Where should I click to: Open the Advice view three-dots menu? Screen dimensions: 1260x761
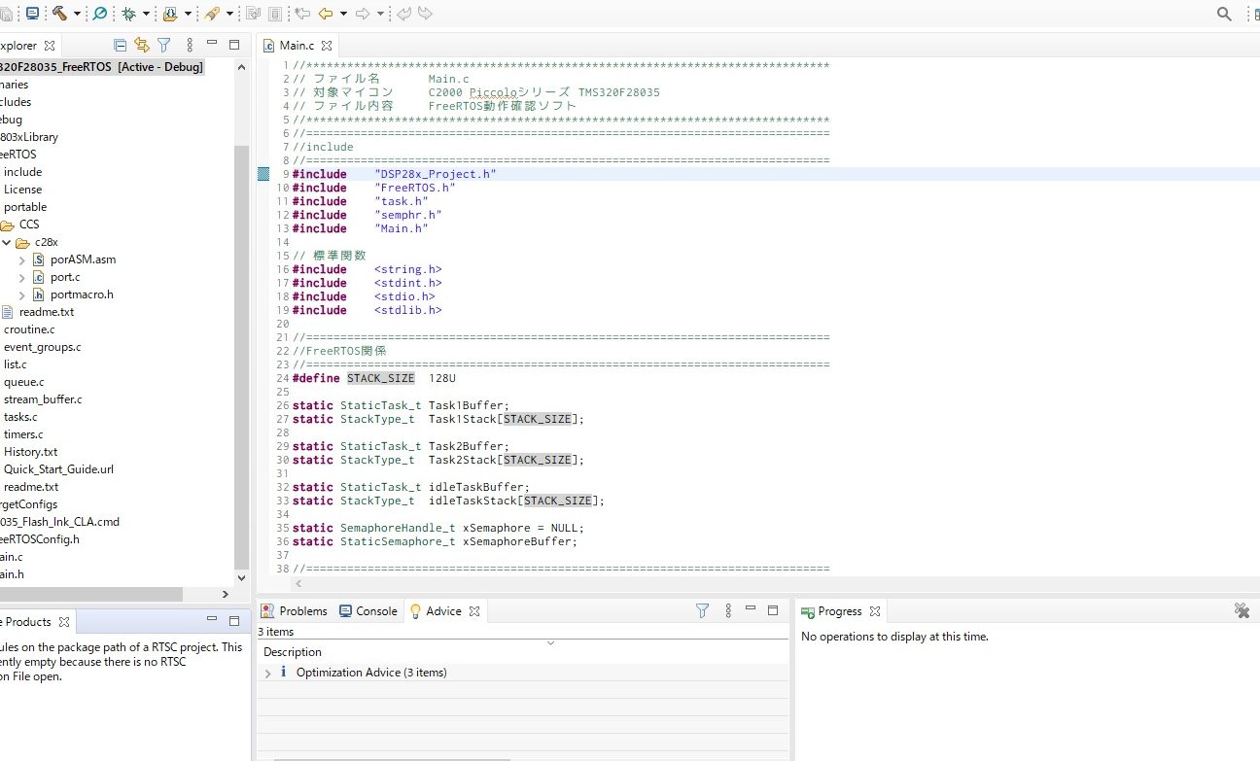click(x=728, y=611)
